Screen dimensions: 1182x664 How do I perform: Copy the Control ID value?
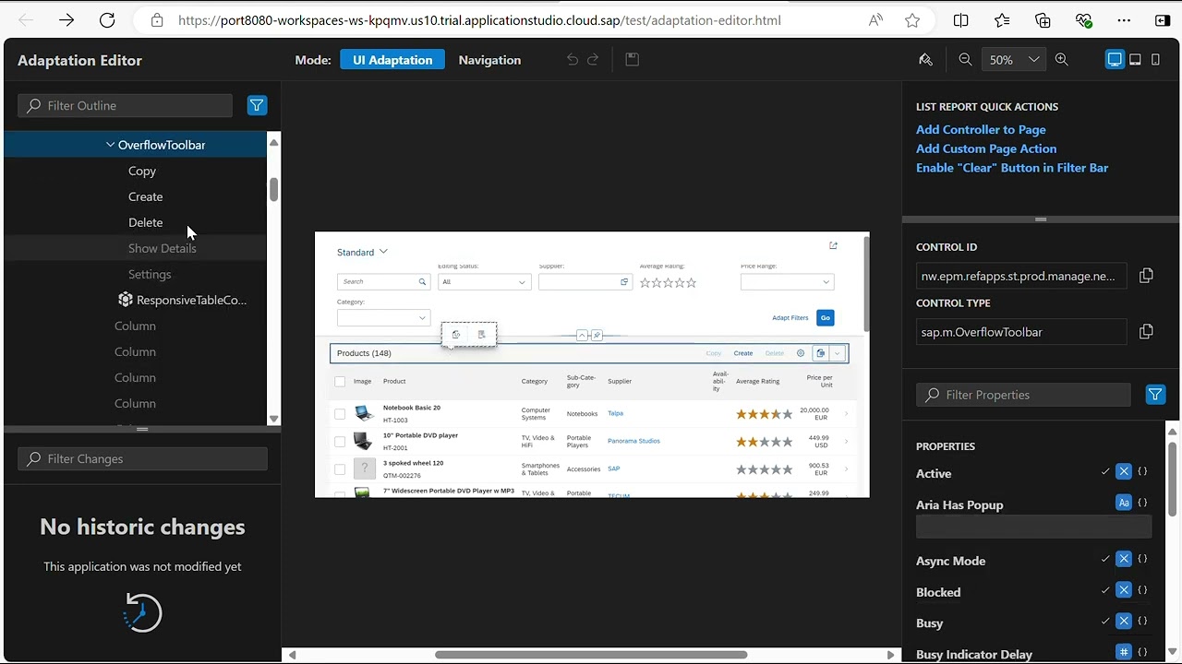(x=1146, y=276)
